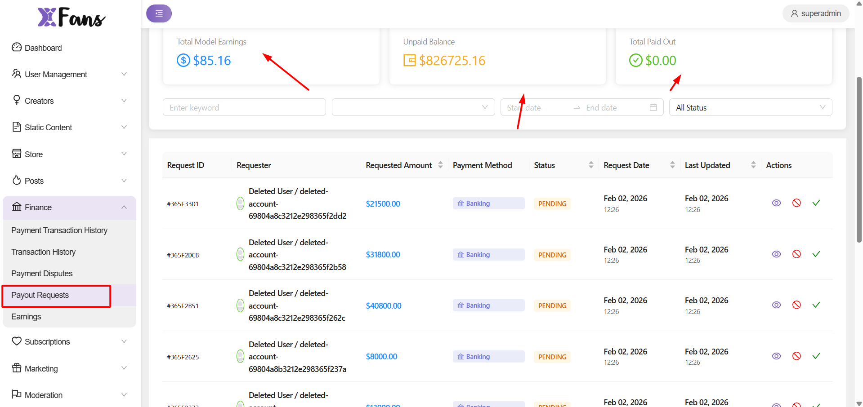
Task: Approve payout request #365F2625 with checkmark
Action: point(816,356)
